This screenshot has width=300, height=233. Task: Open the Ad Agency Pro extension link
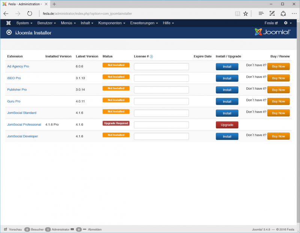[x=18, y=66]
